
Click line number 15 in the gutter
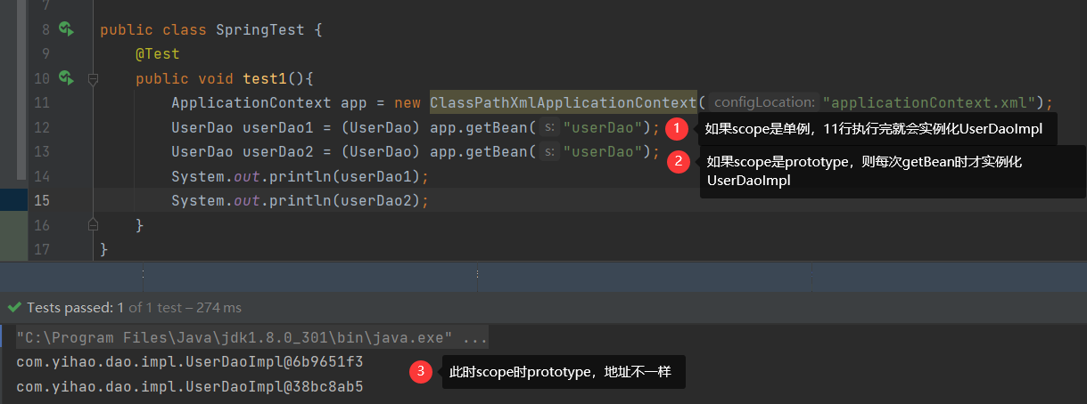(41, 200)
